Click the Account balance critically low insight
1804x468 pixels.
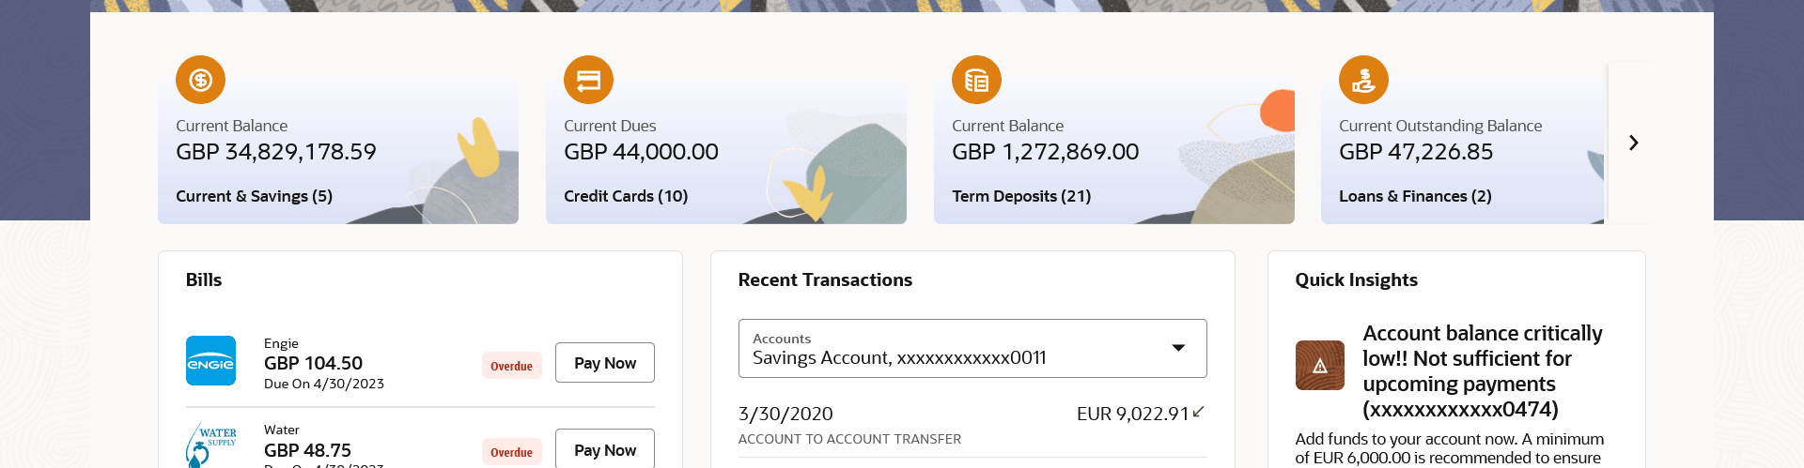tap(1482, 371)
